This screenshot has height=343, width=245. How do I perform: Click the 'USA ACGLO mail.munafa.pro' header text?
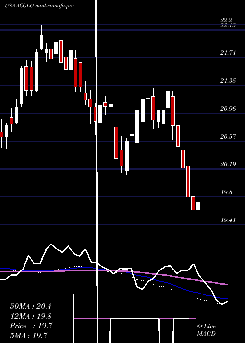[x=39, y=6]
